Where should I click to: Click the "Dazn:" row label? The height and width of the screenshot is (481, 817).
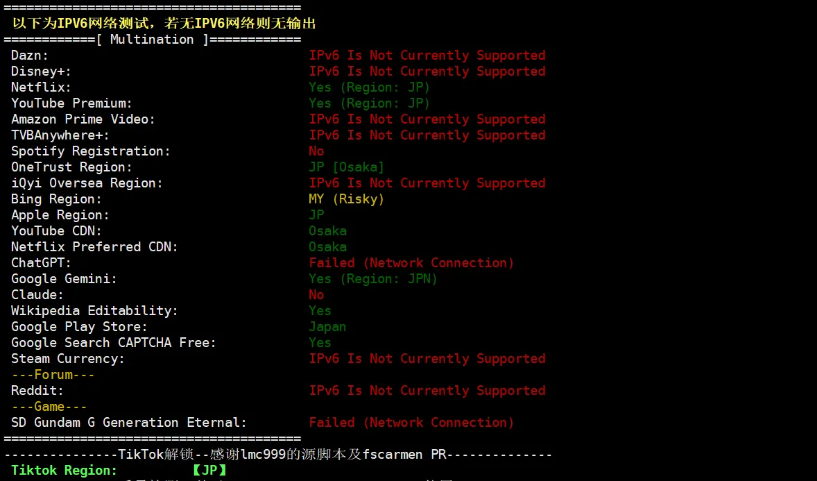tap(30, 56)
